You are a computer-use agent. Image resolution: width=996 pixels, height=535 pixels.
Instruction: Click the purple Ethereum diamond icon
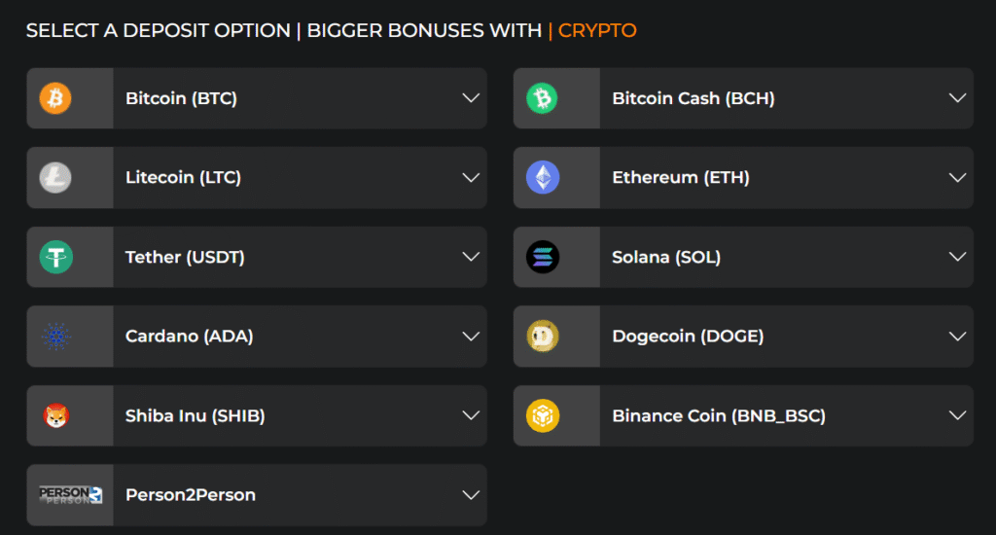[x=543, y=177]
